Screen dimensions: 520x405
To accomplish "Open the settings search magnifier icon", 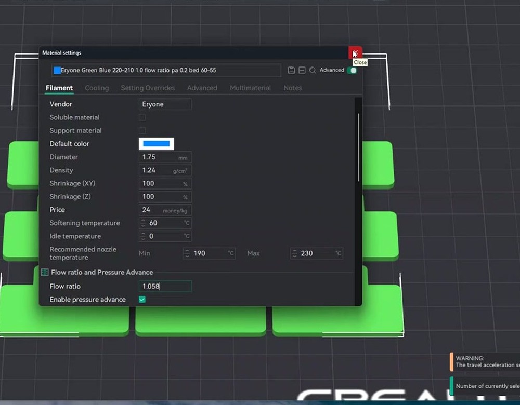I will click(x=313, y=70).
